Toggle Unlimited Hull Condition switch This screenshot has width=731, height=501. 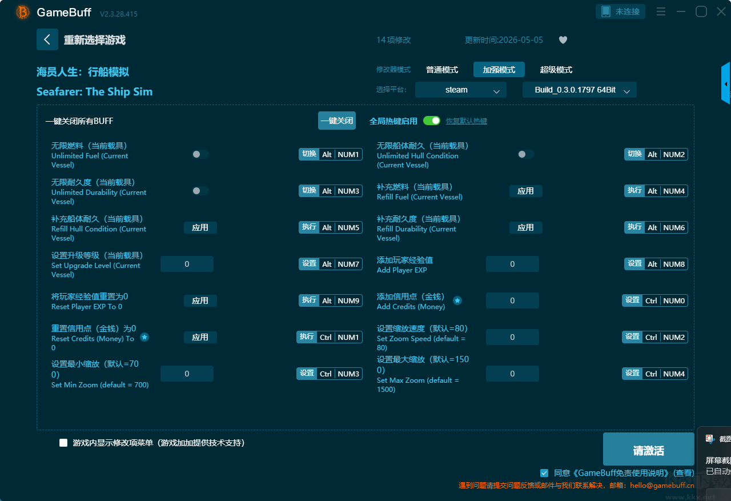coord(526,154)
